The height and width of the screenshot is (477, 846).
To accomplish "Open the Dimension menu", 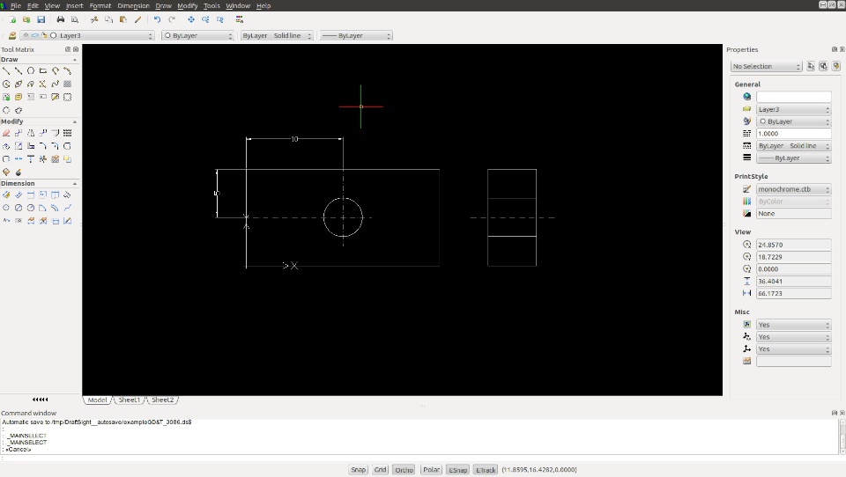I will coord(133,5).
